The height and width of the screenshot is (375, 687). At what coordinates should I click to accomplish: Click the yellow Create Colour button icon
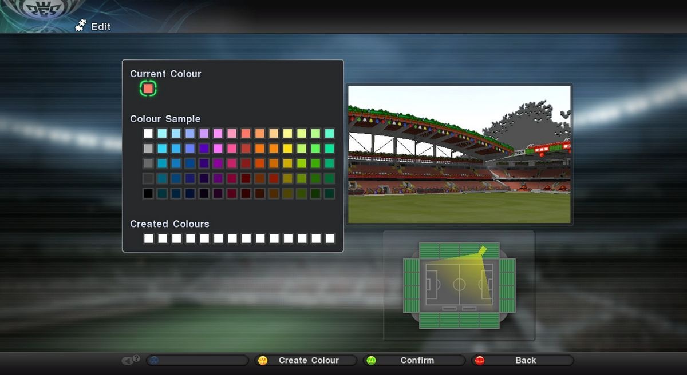pyautogui.click(x=263, y=360)
